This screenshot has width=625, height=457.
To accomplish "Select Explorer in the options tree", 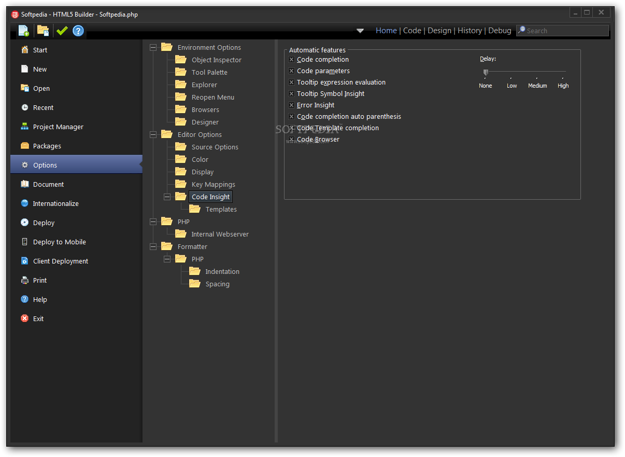I will coord(204,85).
